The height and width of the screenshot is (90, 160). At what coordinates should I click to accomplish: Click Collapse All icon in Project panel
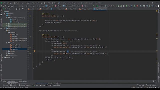point(19,9)
